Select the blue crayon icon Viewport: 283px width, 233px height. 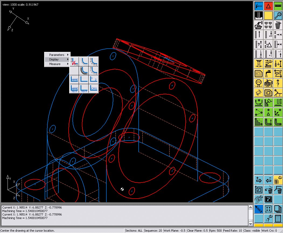click(x=258, y=209)
